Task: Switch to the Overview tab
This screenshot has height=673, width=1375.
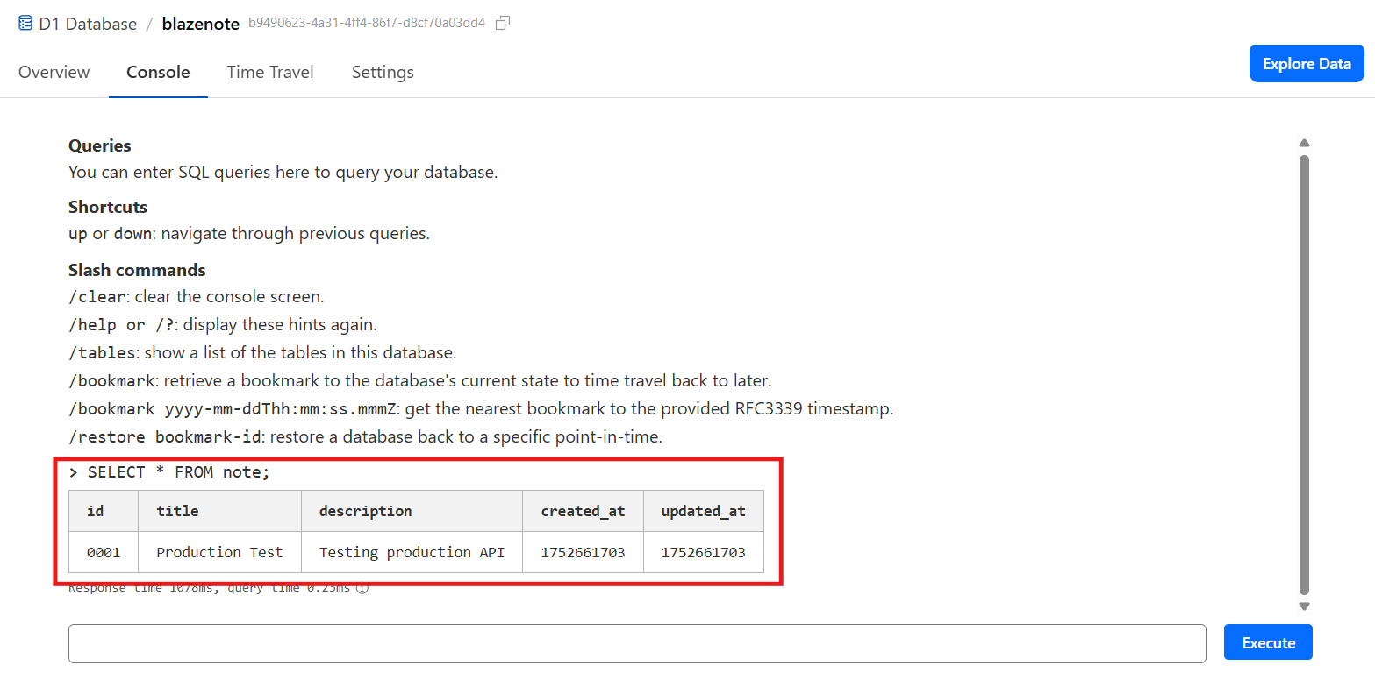Action: point(54,72)
